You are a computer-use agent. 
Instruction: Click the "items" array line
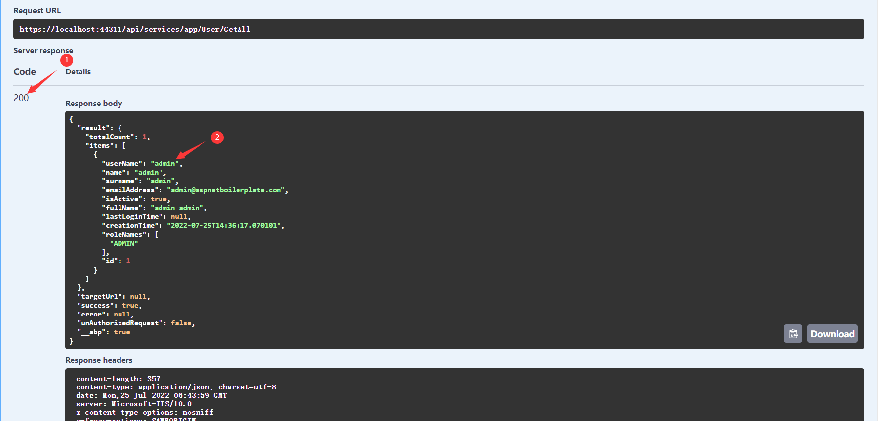click(106, 146)
